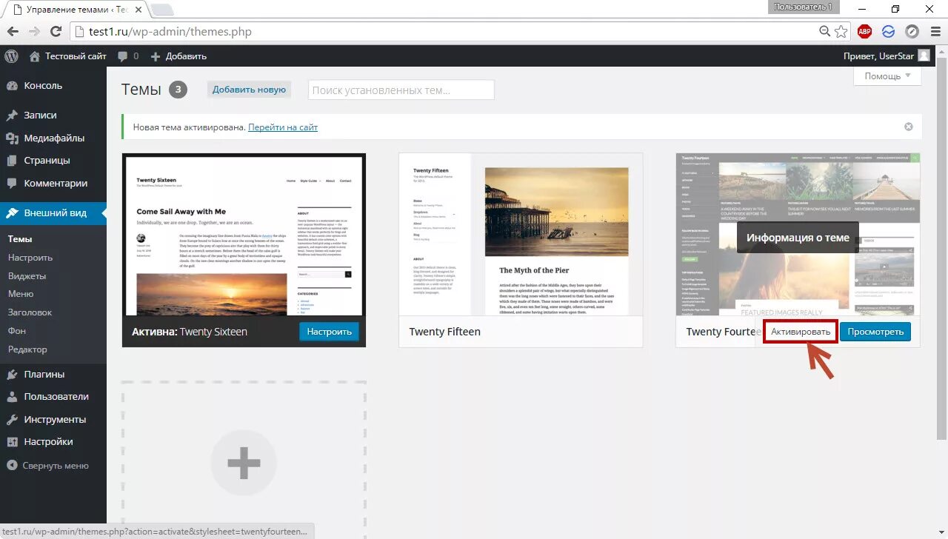Click the UserStar avatar icon
948x539 pixels.
point(924,56)
